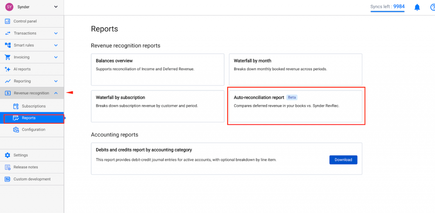The width and height of the screenshot is (435, 213).
Task: Click the Release notes icon
Action: coord(7,167)
